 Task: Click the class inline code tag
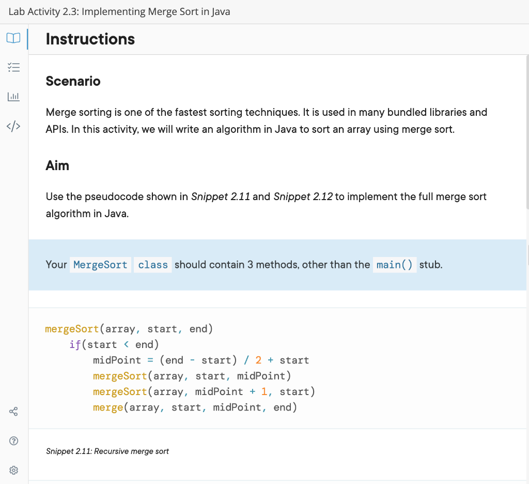pos(152,265)
